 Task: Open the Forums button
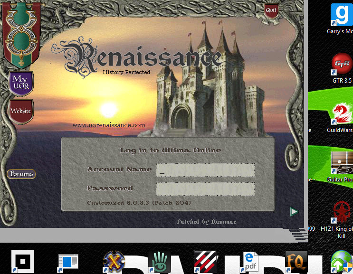(21, 174)
